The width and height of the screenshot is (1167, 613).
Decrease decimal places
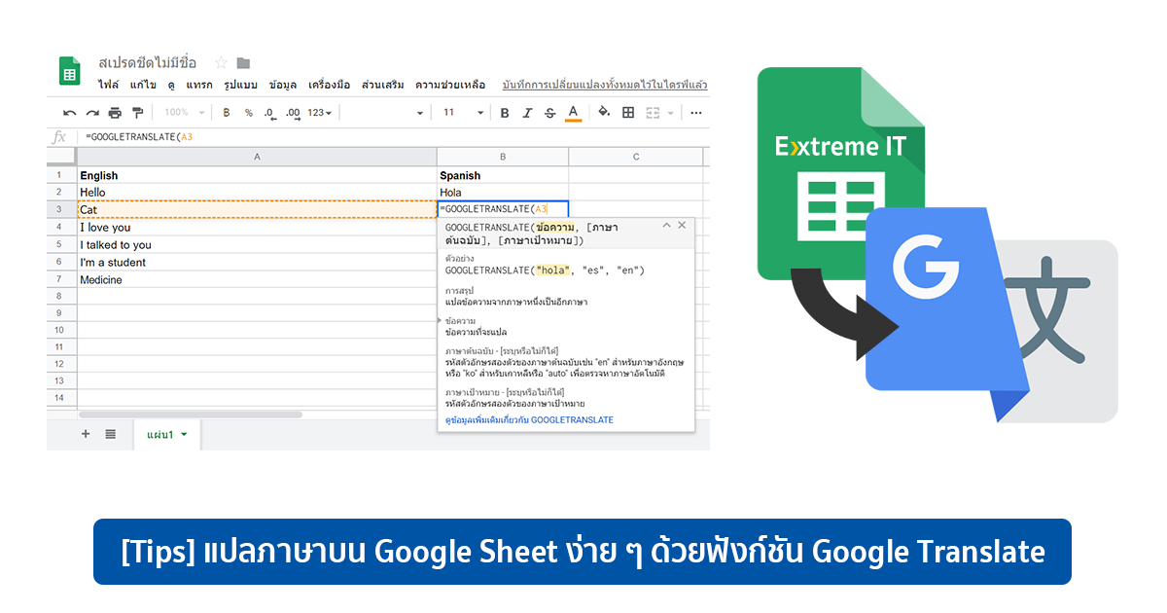click(269, 113)
